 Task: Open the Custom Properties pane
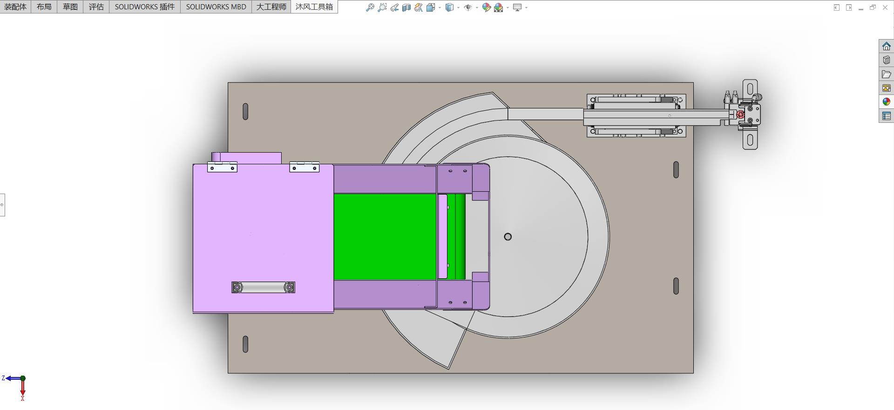coord(886,116)
